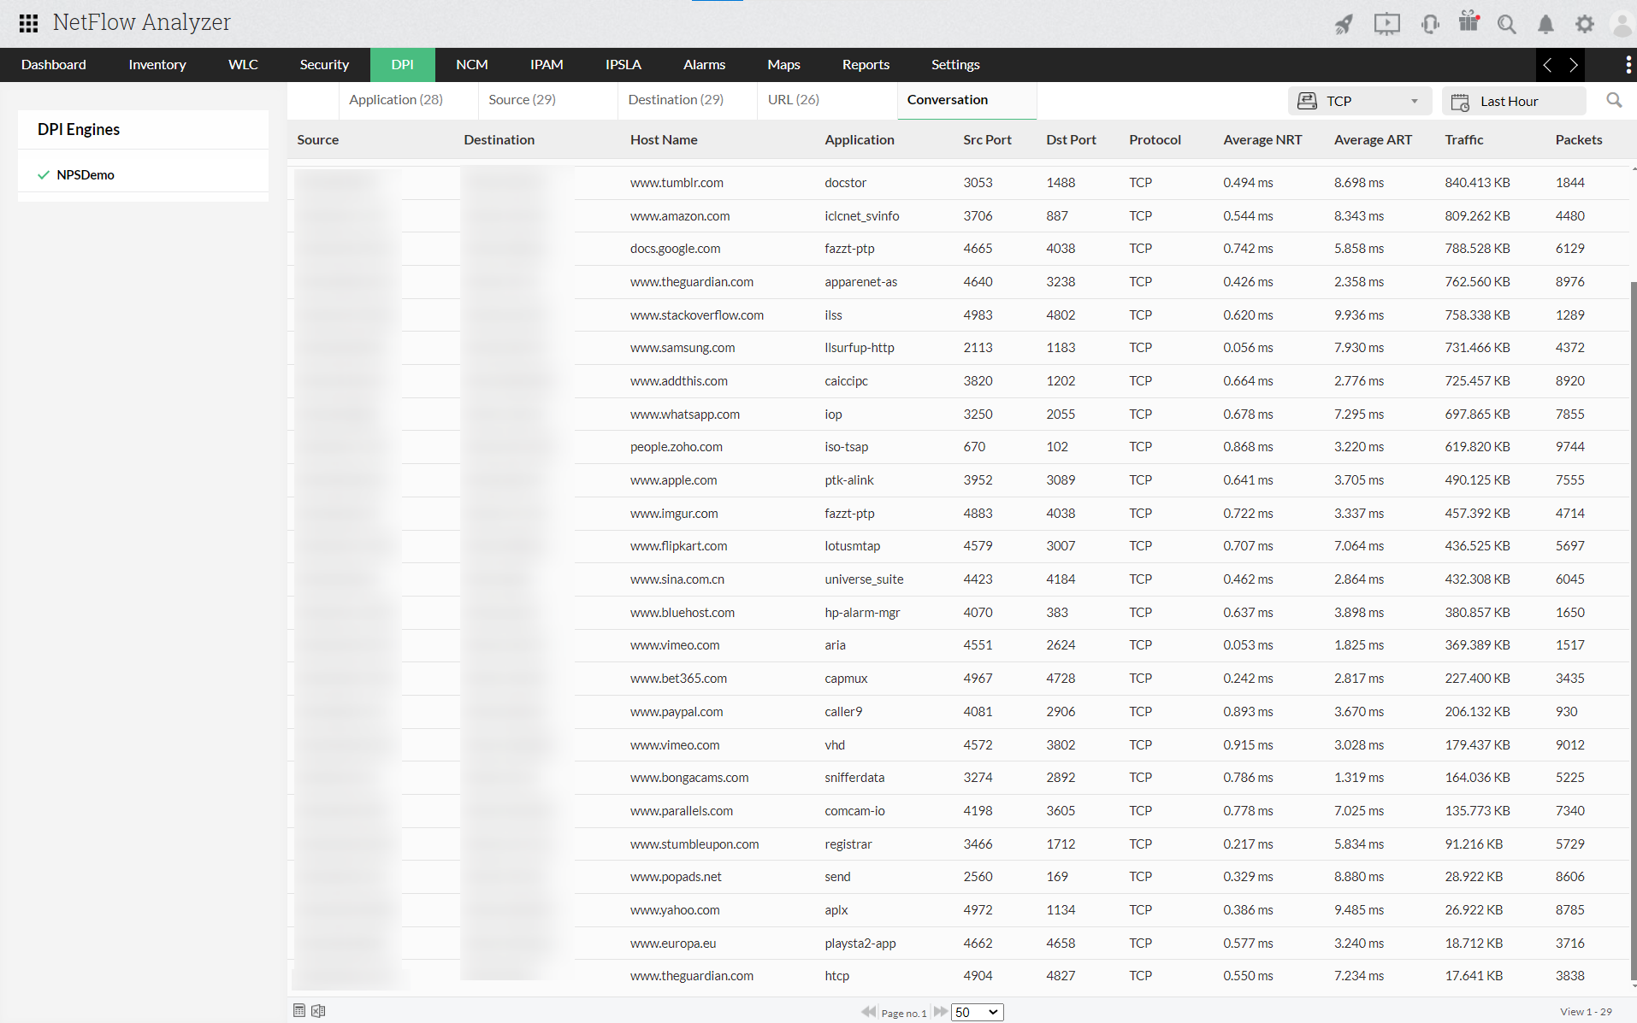This screenshot has width=1637, height=1023.
Task: Open the gear settings icon
Action: [1585, 24]
